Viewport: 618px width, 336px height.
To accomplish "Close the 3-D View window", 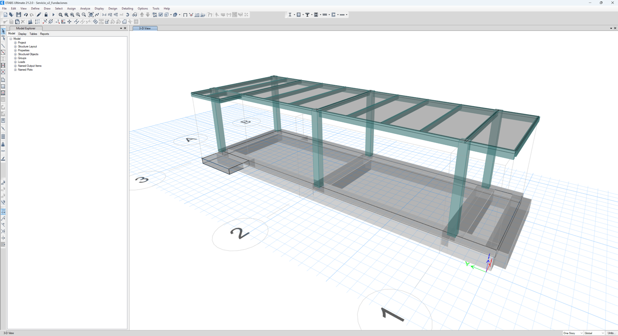I will pyautogui.click(x=615, y=28).
